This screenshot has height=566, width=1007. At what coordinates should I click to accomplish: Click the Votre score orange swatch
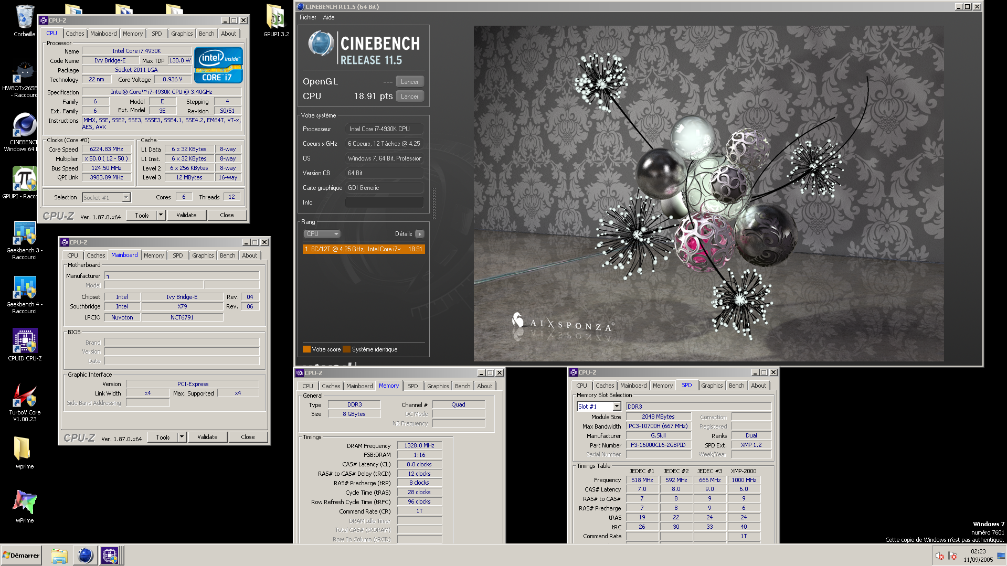click(x=306, y=349)
